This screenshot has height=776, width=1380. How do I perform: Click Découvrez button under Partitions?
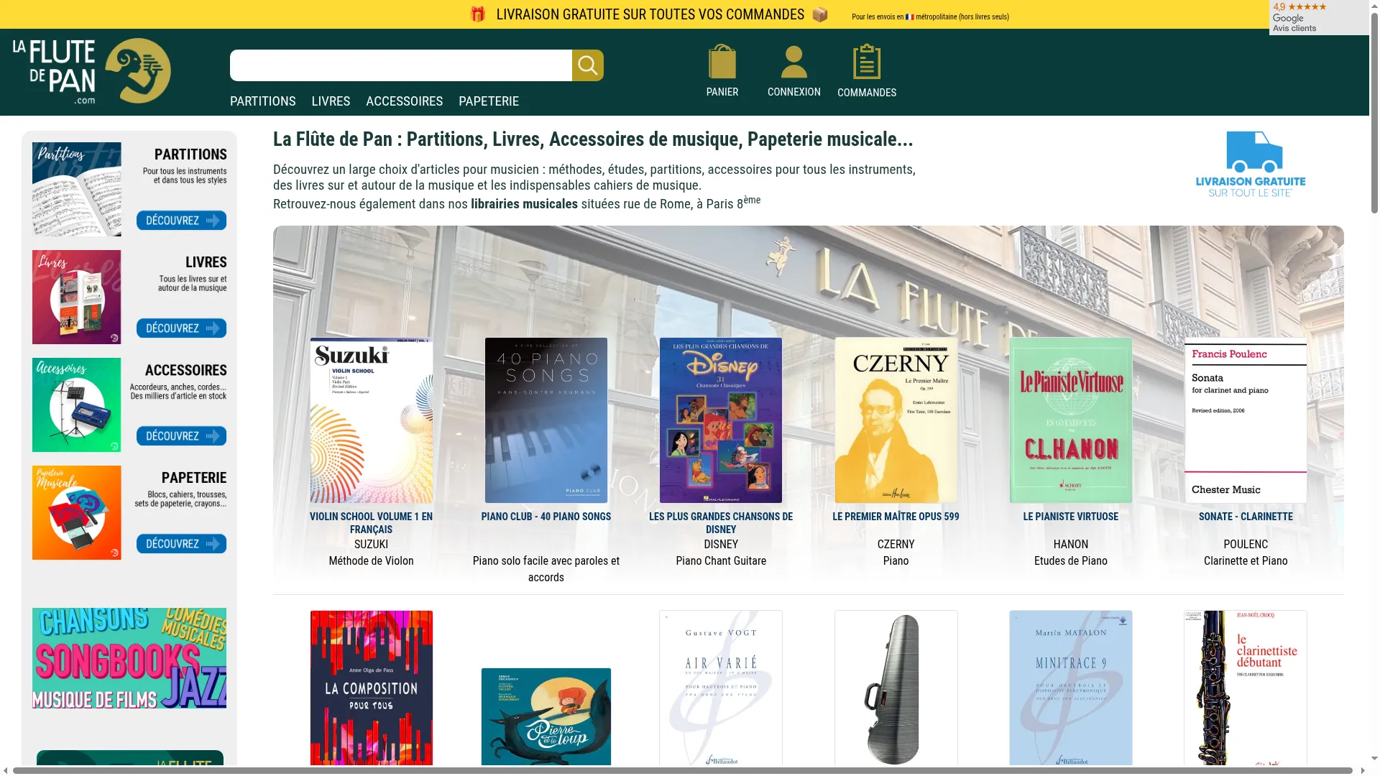tap(181, 221)
